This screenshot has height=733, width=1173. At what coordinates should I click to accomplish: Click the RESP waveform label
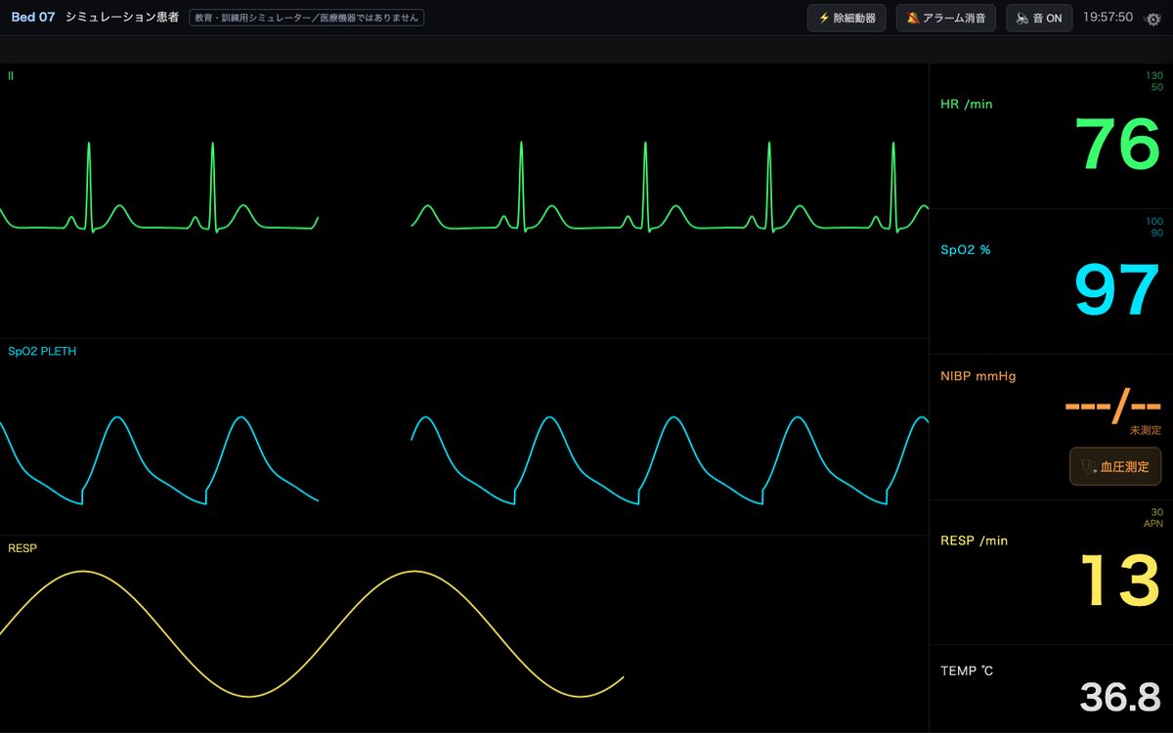[x=22, y=548]
